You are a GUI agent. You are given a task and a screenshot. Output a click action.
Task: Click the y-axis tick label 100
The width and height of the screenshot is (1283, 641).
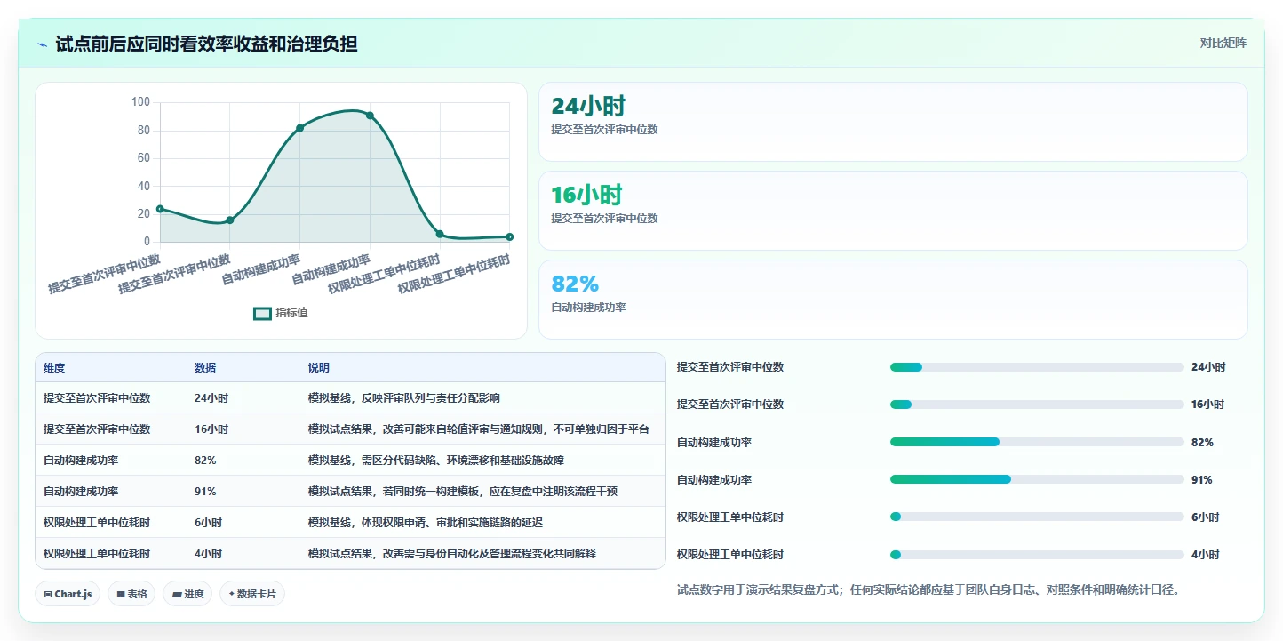coord(140,102)
